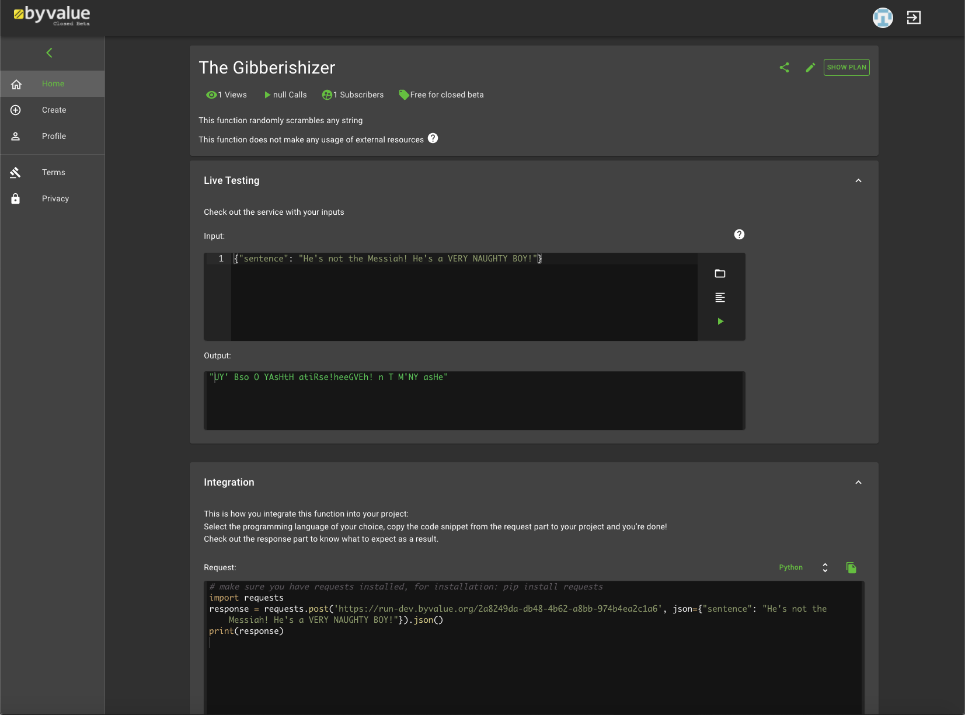
Task: Collapse the Live Testing section
Action: [x=858, y=180]
